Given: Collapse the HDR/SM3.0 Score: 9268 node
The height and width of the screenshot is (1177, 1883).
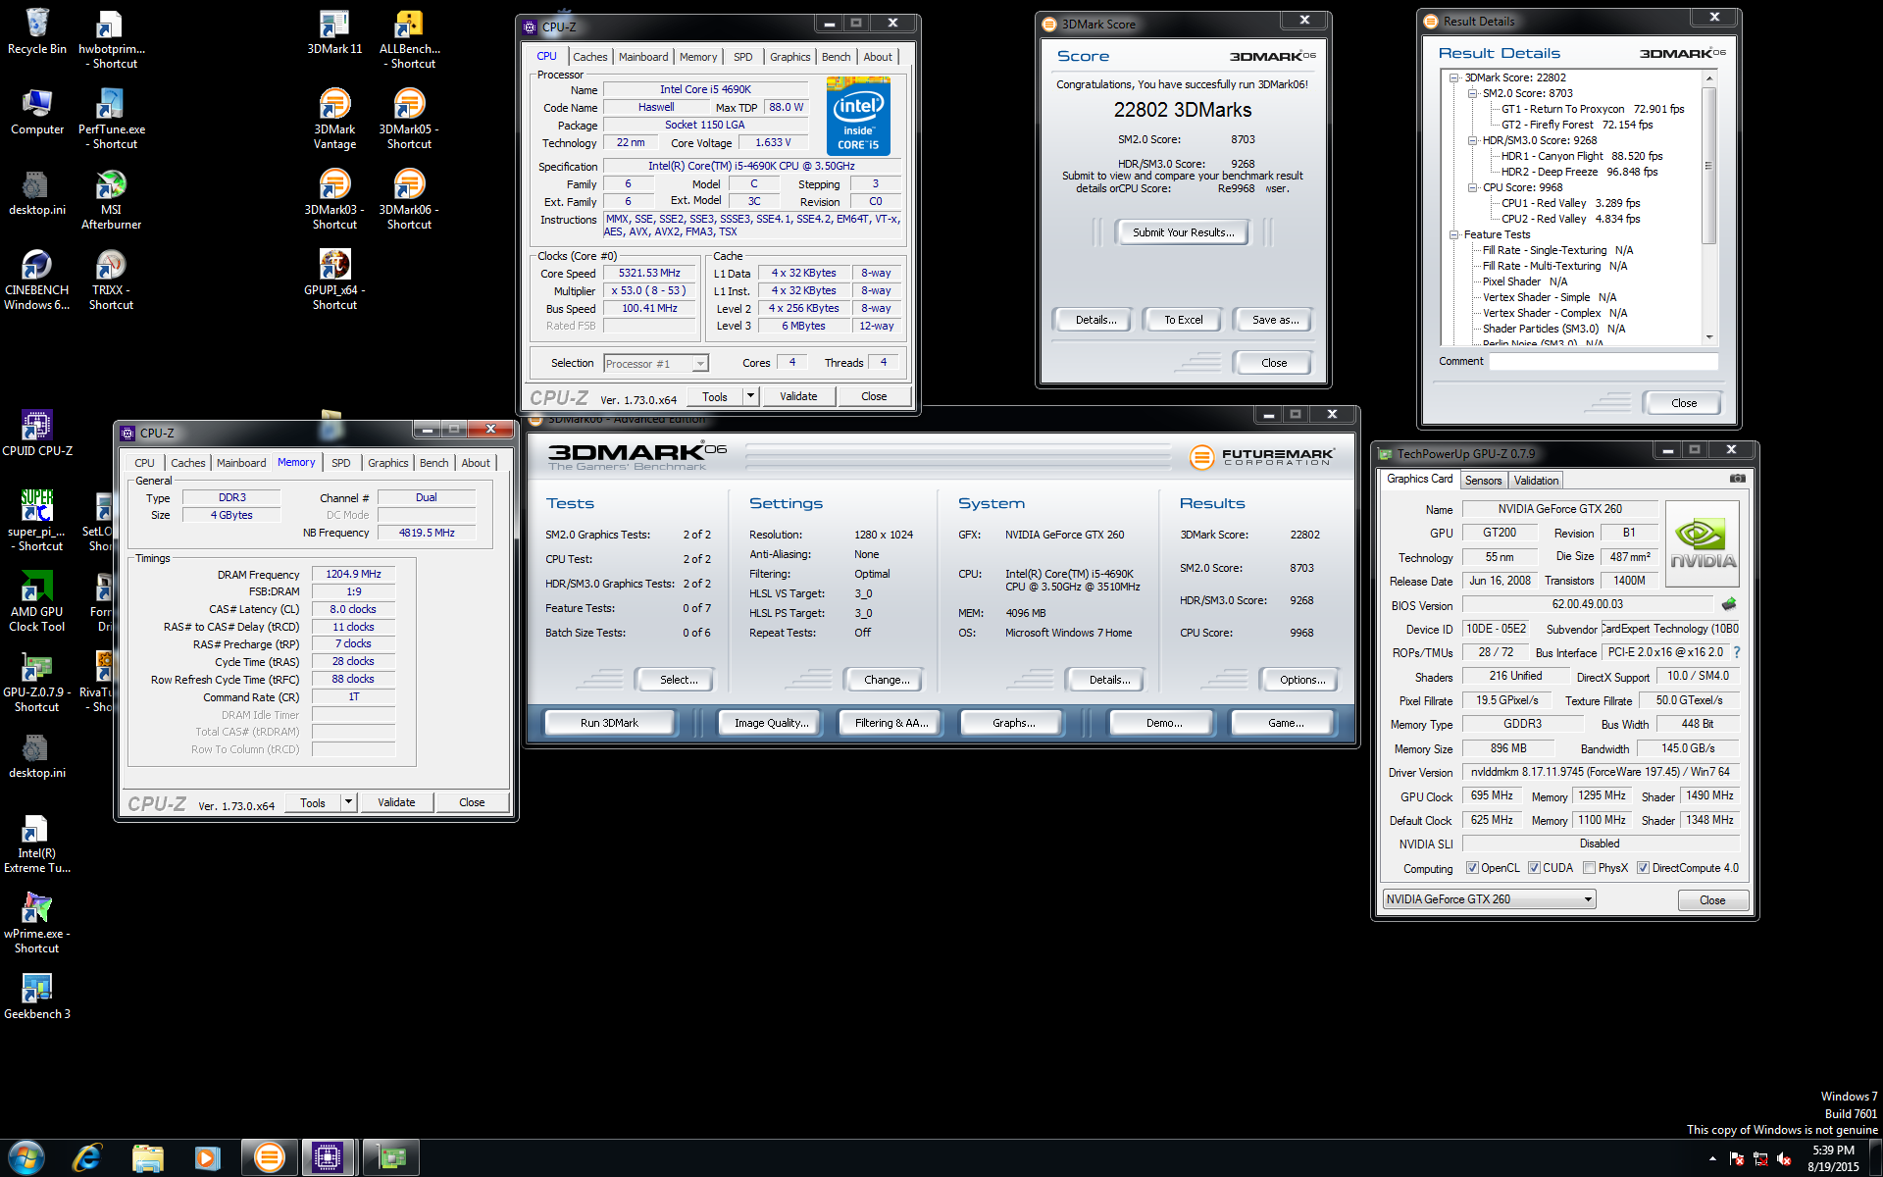Looking at the screenshot, I should 1472,140.
